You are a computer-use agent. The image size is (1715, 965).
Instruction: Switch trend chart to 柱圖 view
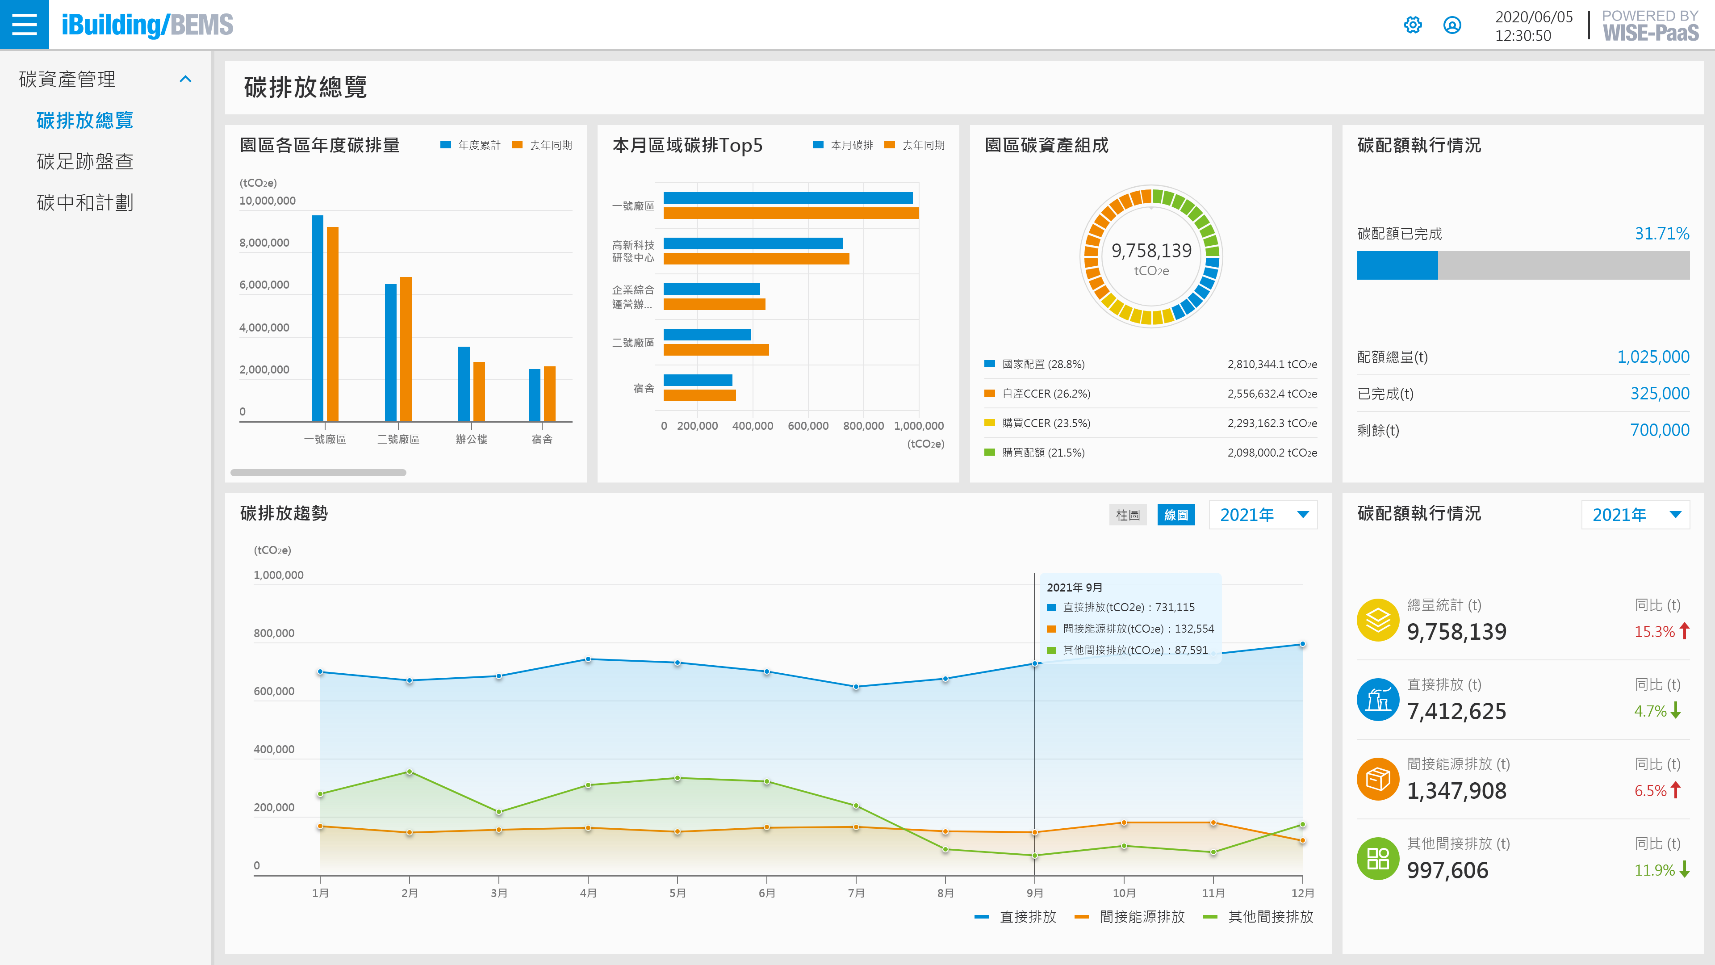[x=1128, y=515]
